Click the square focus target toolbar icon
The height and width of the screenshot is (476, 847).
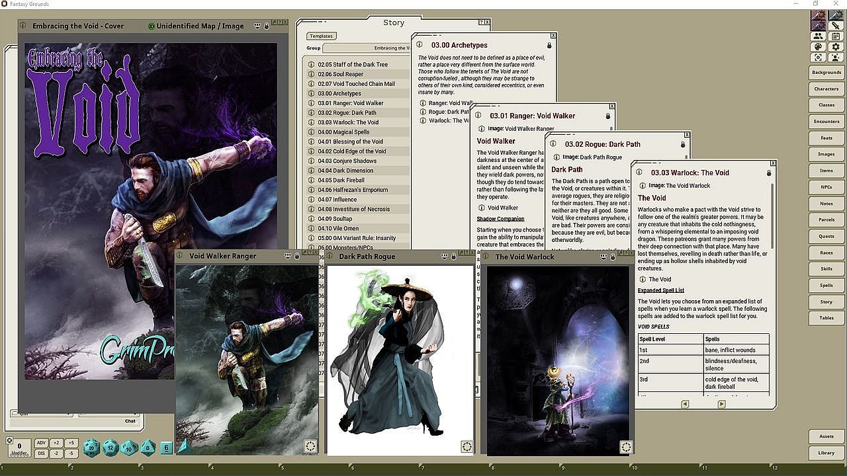(x=818, y=58)
